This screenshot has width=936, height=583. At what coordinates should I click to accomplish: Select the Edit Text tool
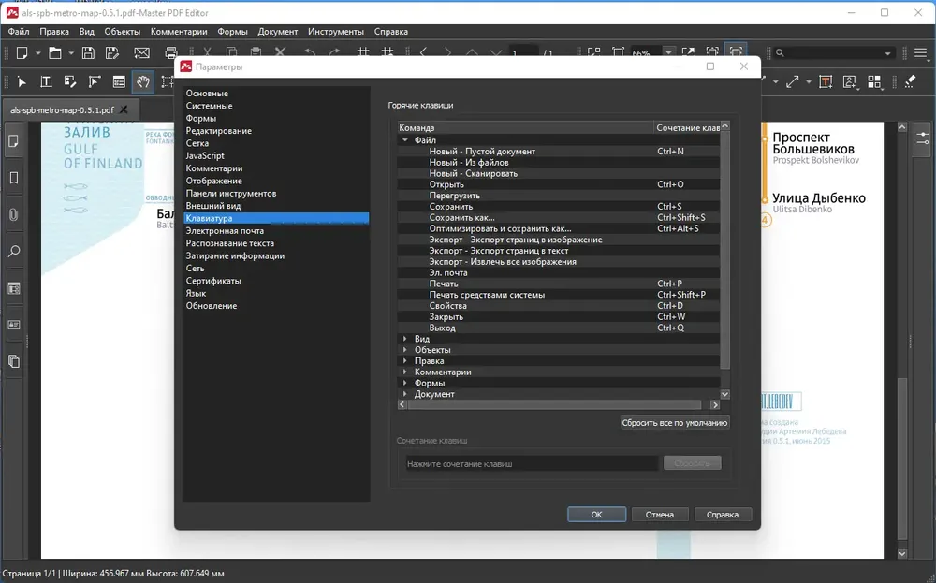coord(46,81)
